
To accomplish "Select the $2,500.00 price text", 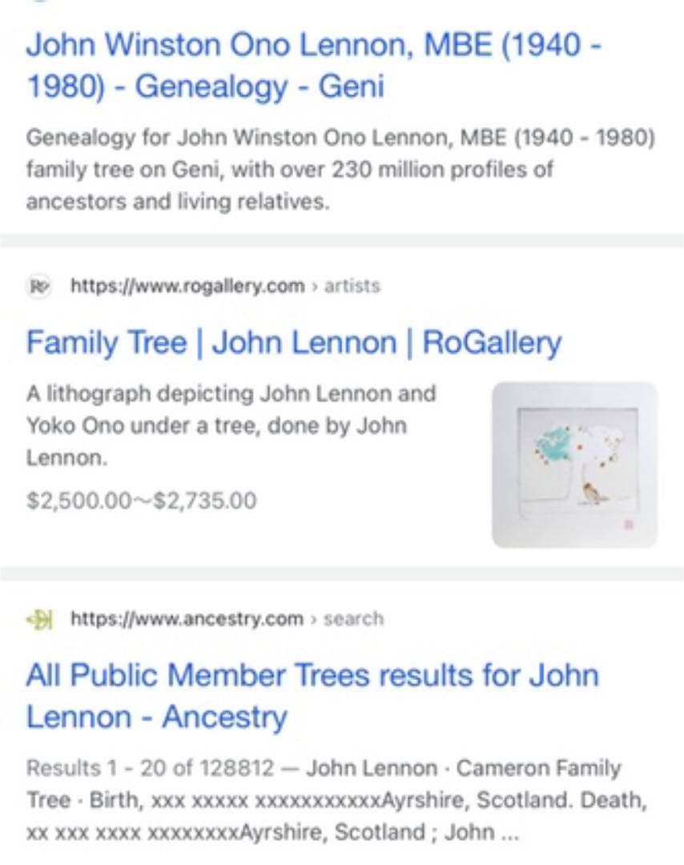I will pyautogui.click(x=140, y=501).
